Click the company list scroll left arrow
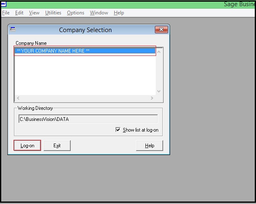Screen dimensions: 256x204 tap(18, 98)
